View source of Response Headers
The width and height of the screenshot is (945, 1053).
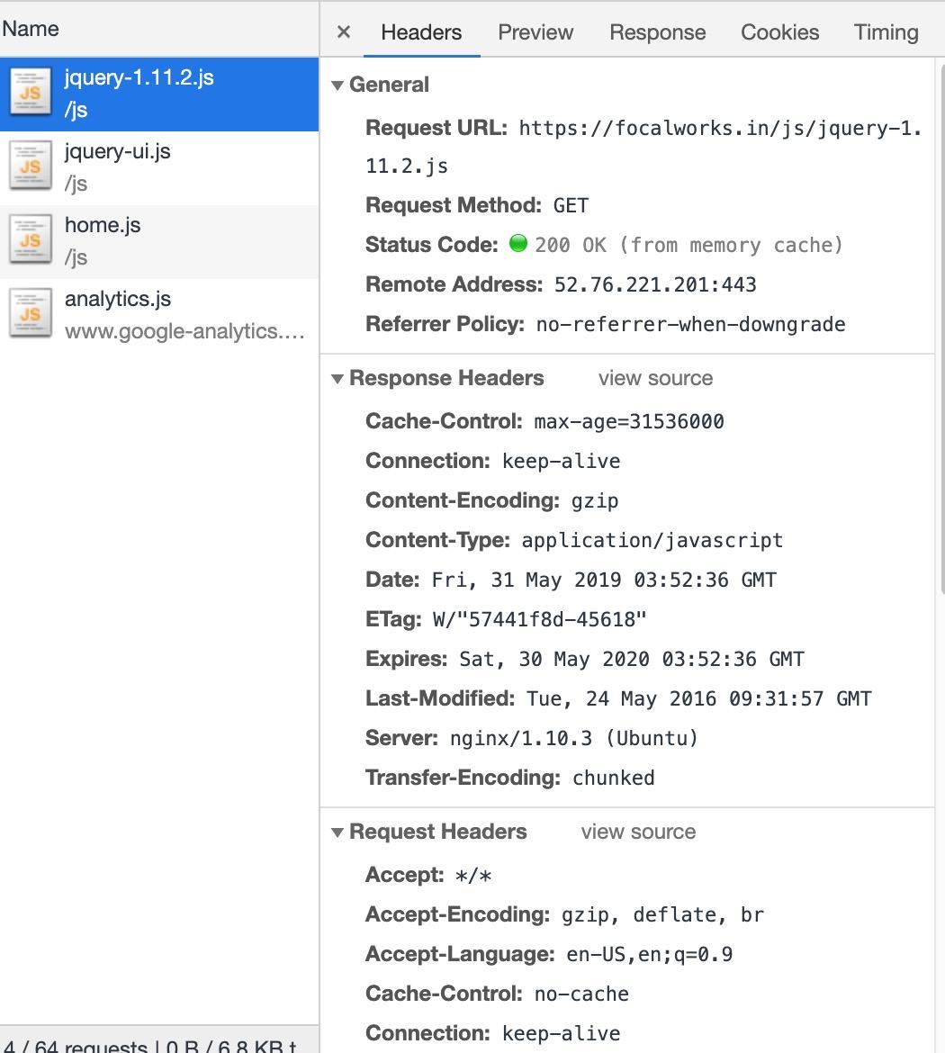[655, 379]
